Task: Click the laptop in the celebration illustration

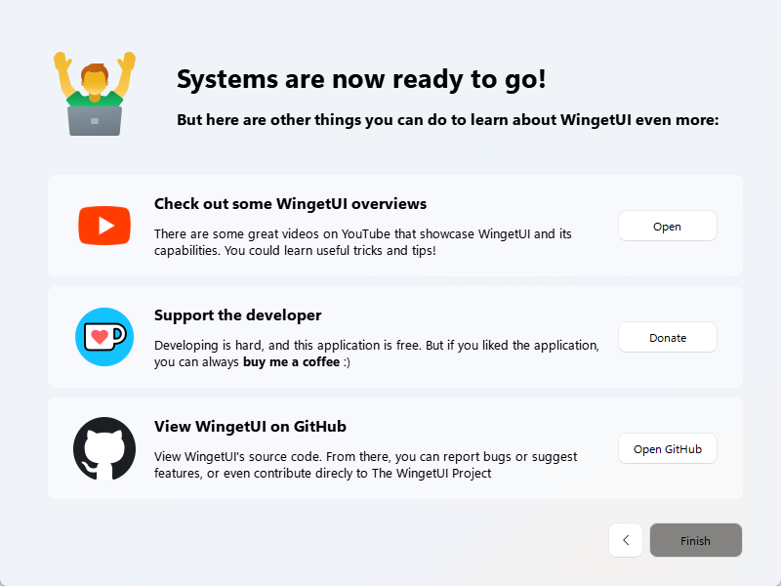Action: pyautogui.click(x=95, y=120)
